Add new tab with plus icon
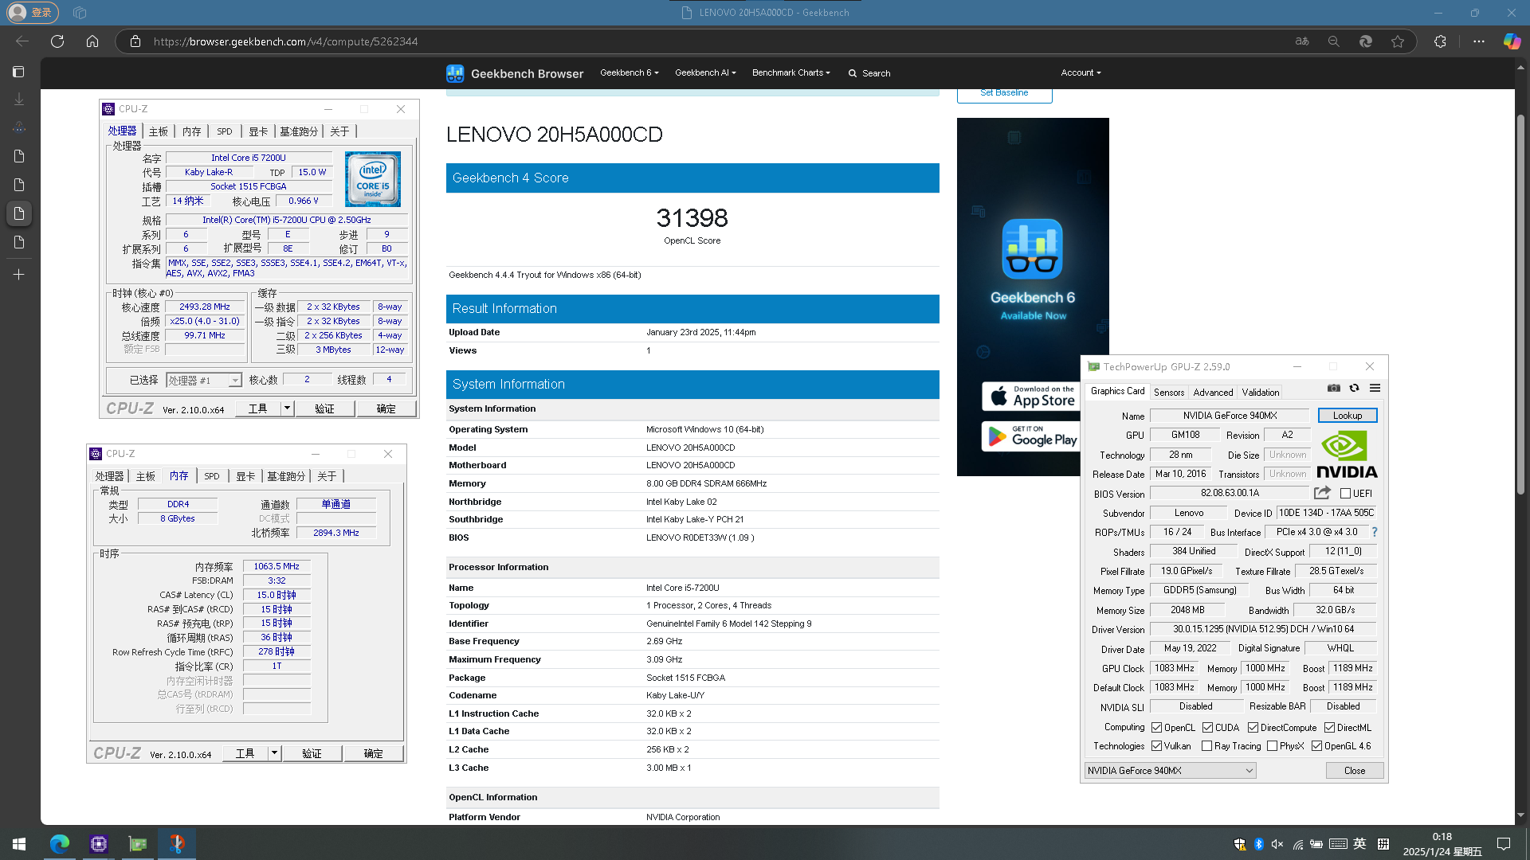The image size is (1530, 860). click(x=19, y=275)
